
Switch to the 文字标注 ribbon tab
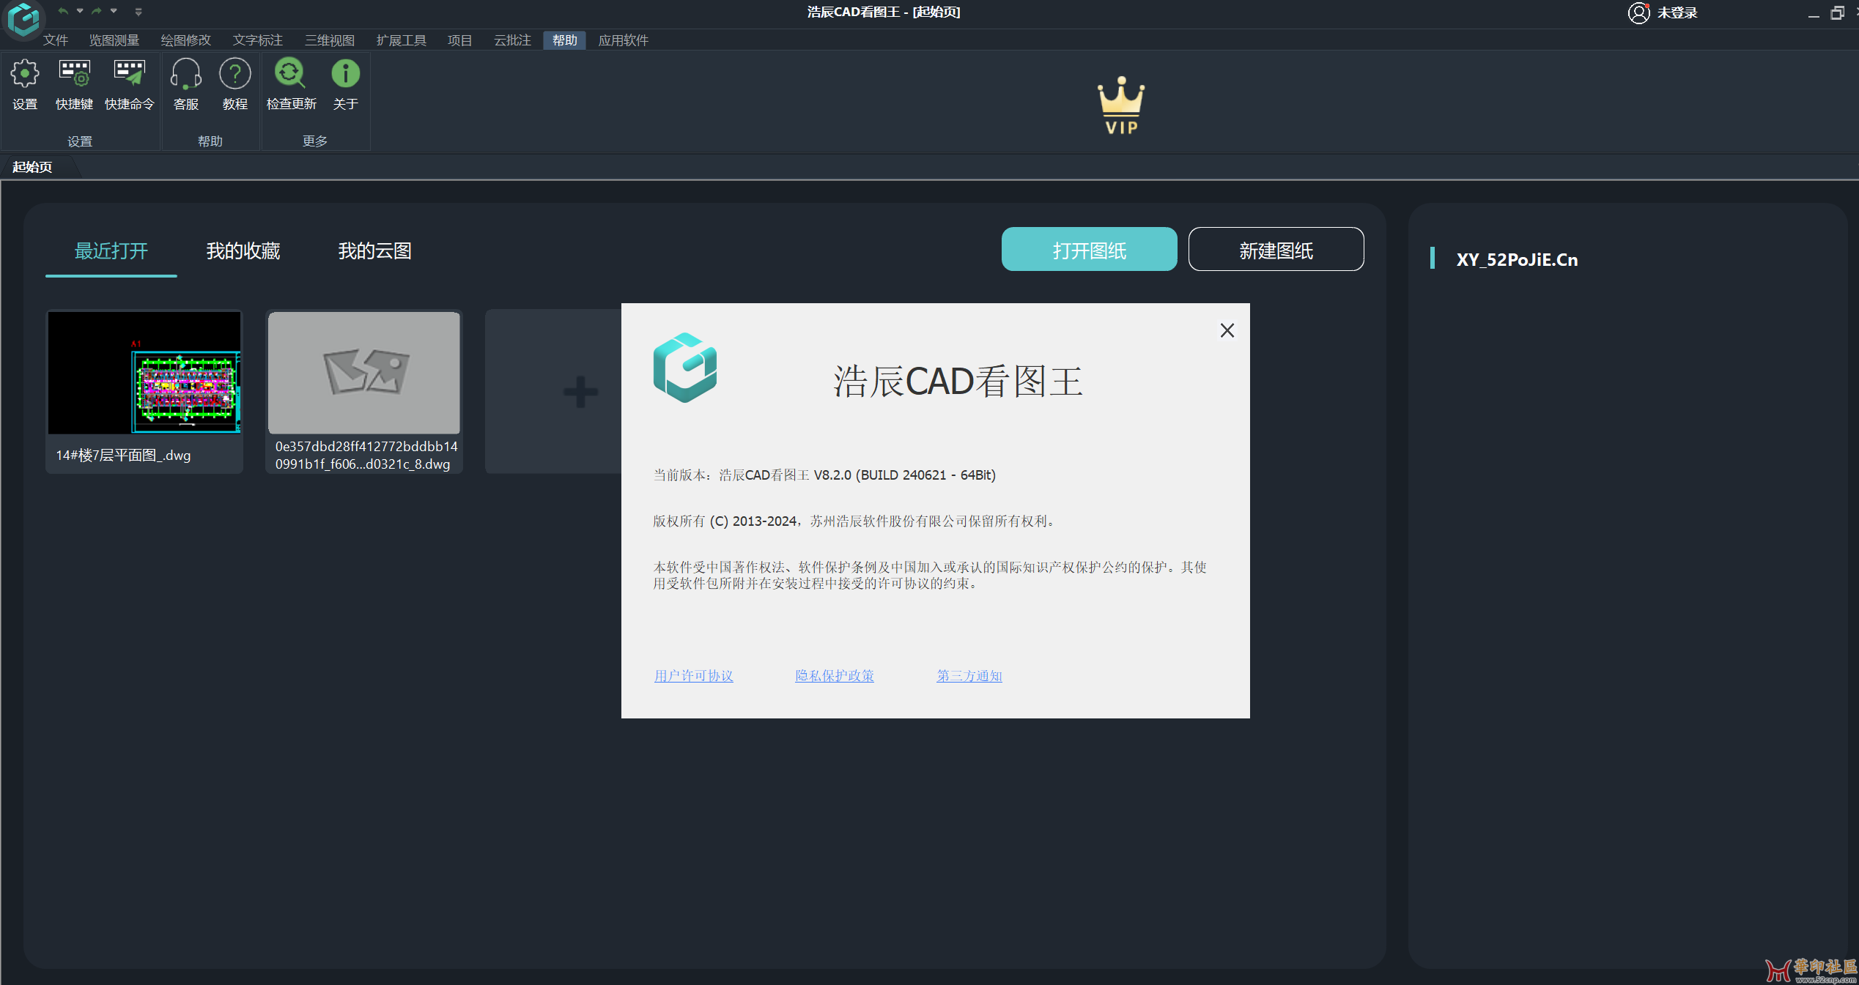coord(258,40)
